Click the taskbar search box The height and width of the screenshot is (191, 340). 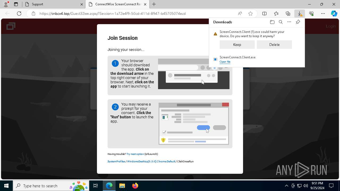pyautogui.click(x=51, y=186)
